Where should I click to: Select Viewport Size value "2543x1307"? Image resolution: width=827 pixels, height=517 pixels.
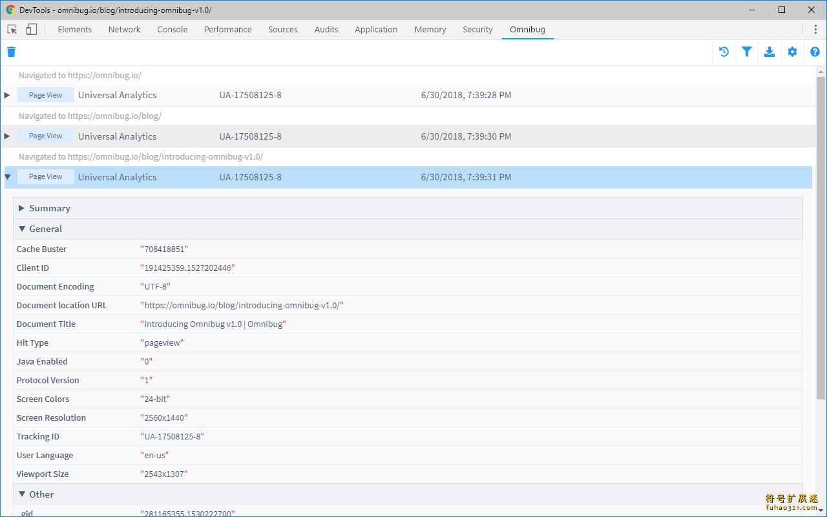[164, 474]
